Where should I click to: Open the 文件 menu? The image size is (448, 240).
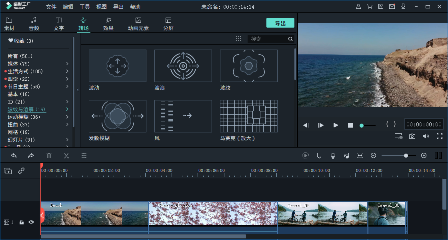[51, 7]
